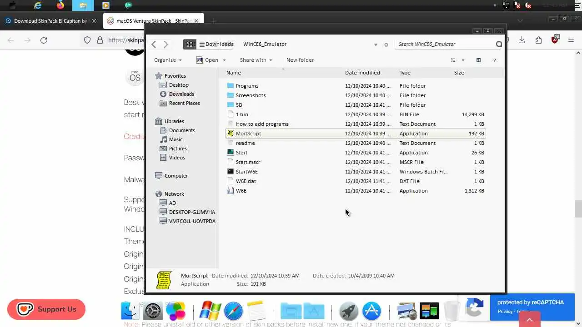Screen dimensions: 582x327
Task: Reload the browser page
Action: [x=44, y=40]
